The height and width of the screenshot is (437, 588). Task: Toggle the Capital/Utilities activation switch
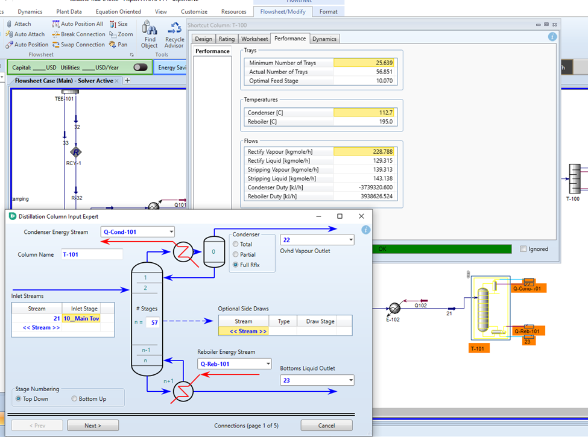click(x=141, y=67)
